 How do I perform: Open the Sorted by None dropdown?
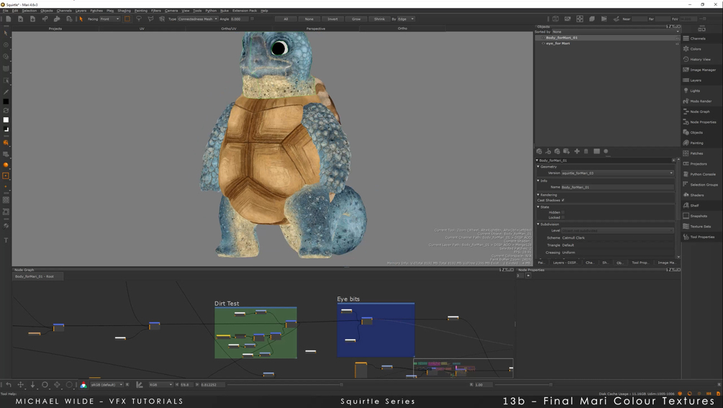point(616,32)
